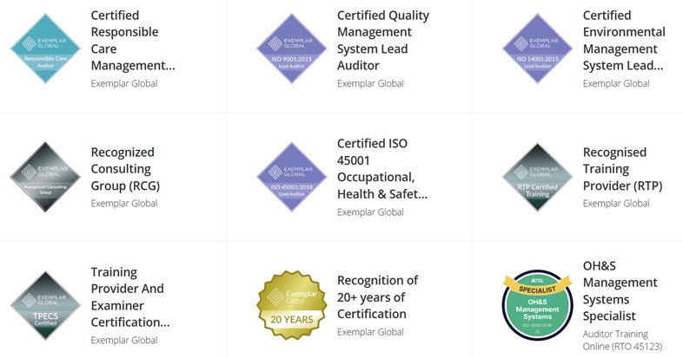Screen dimensions: 683x358
Task: Click OH&S Management Systems Specialist title
Action: click(620, 291)
